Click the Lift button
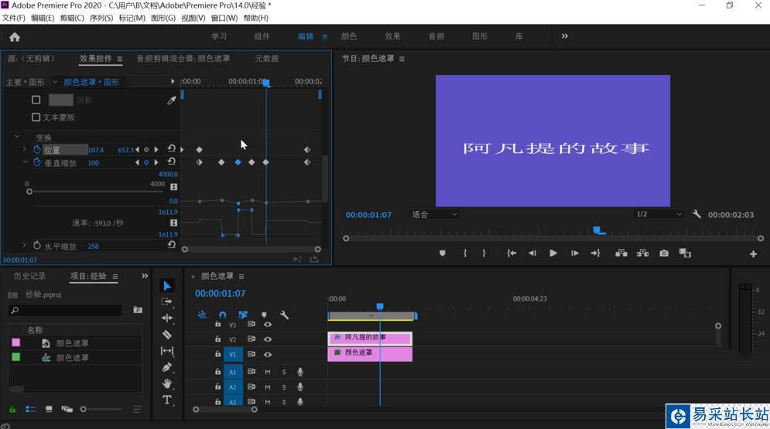Screen dimensions: 770x429 [621, 254]
